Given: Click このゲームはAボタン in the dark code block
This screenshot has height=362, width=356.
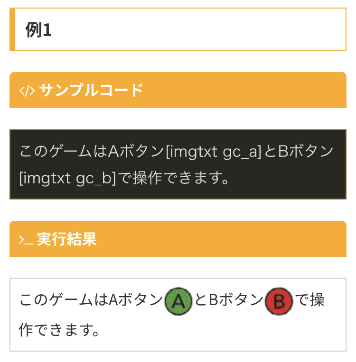Looking at the screenshot, I should tap(92, 152).
